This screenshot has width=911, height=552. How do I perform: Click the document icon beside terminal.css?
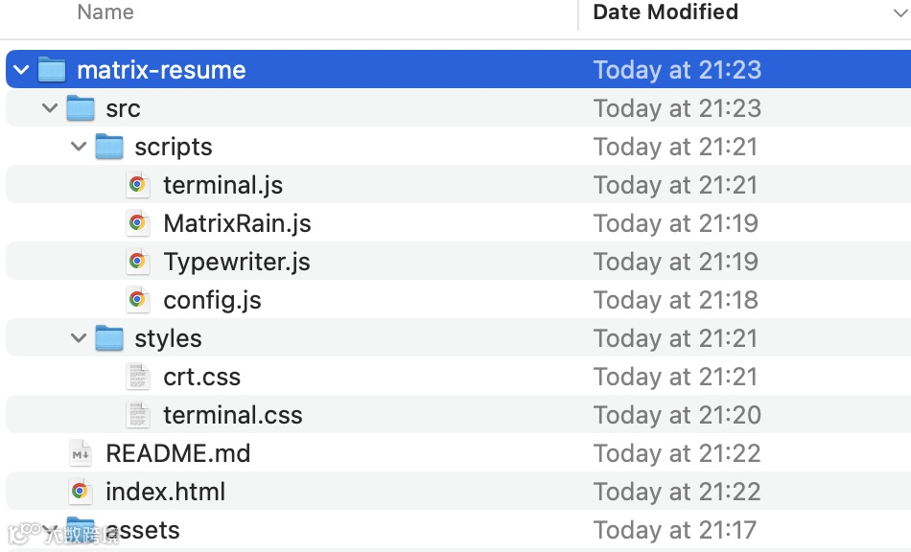point(138,415)
